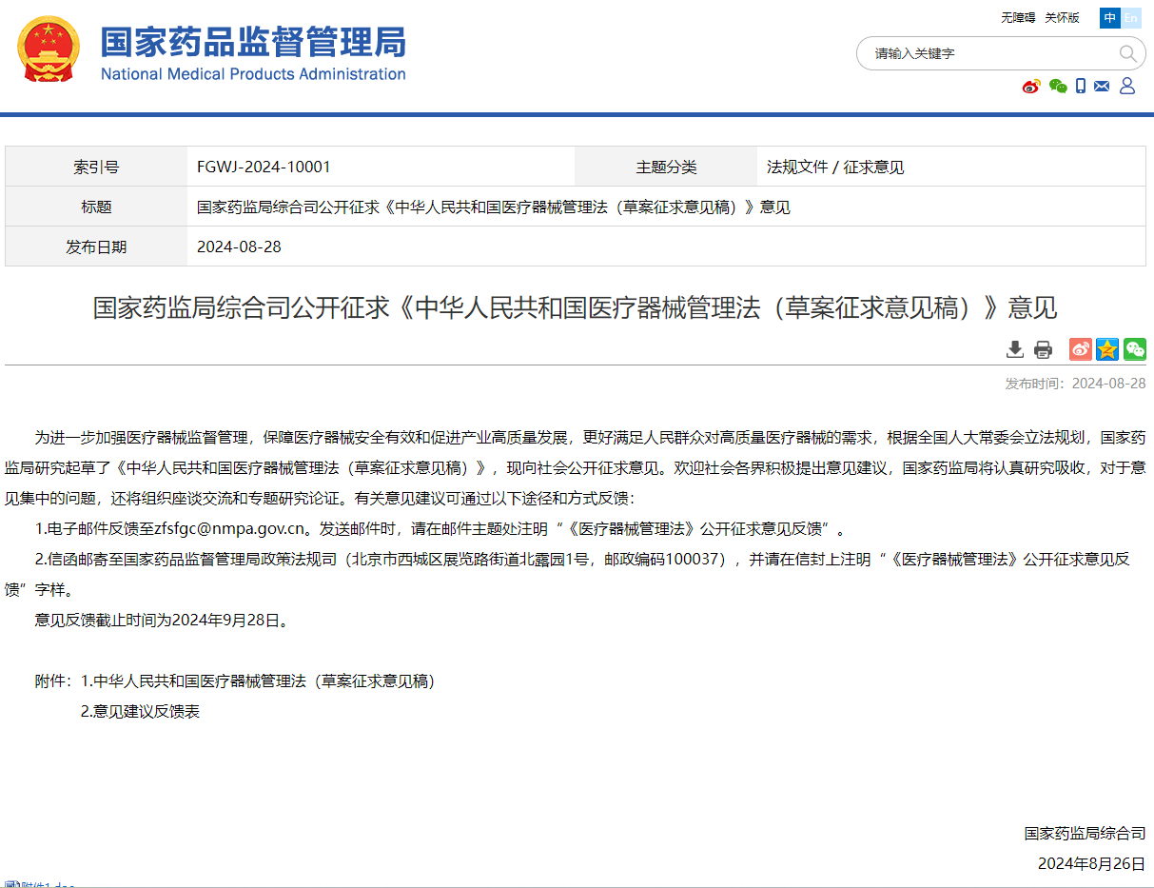Share article via green WeChat button

click(1134, 349)
